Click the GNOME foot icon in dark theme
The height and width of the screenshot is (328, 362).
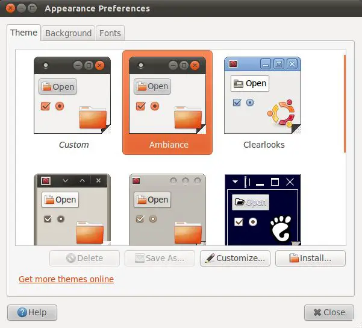click(280, 229)
